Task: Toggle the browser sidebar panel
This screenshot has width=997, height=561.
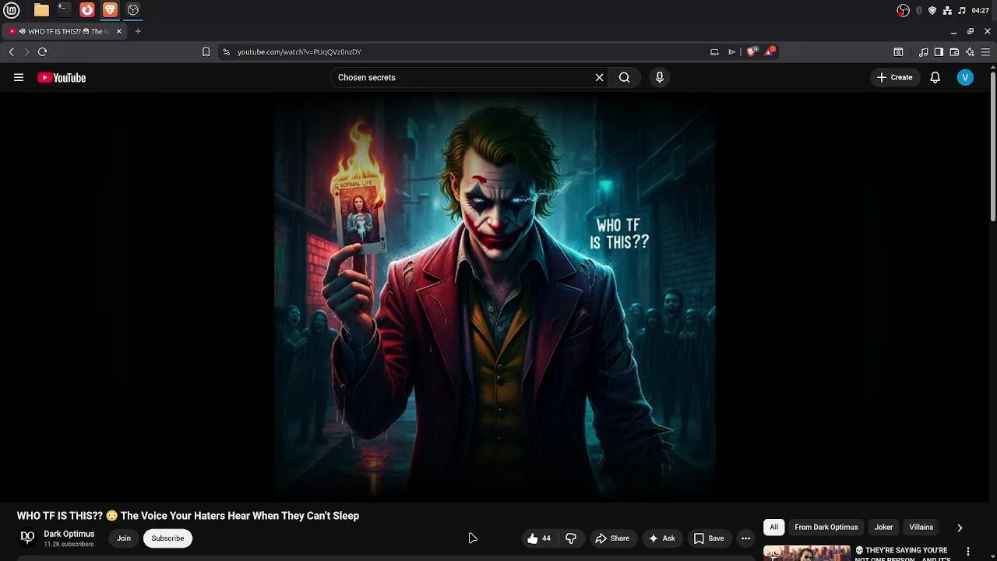Action: point(939,51)
